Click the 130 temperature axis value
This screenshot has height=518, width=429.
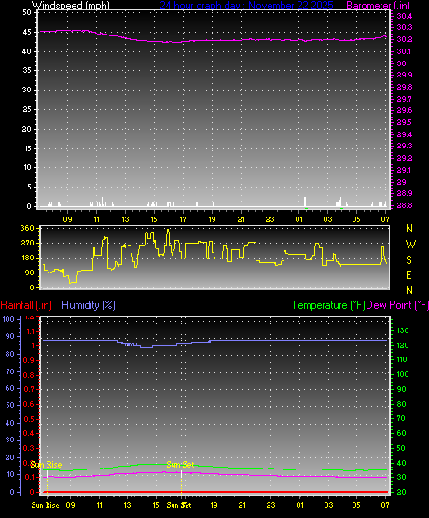[403, 330]
